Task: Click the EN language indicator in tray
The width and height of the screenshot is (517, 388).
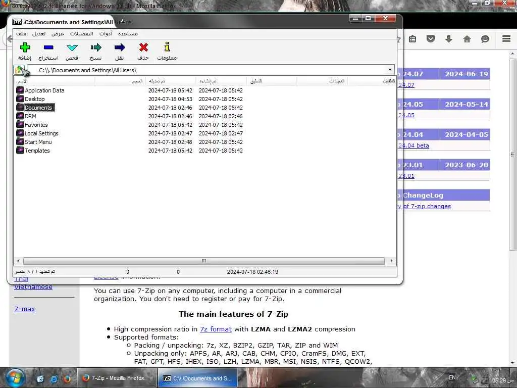Action: 452,377
